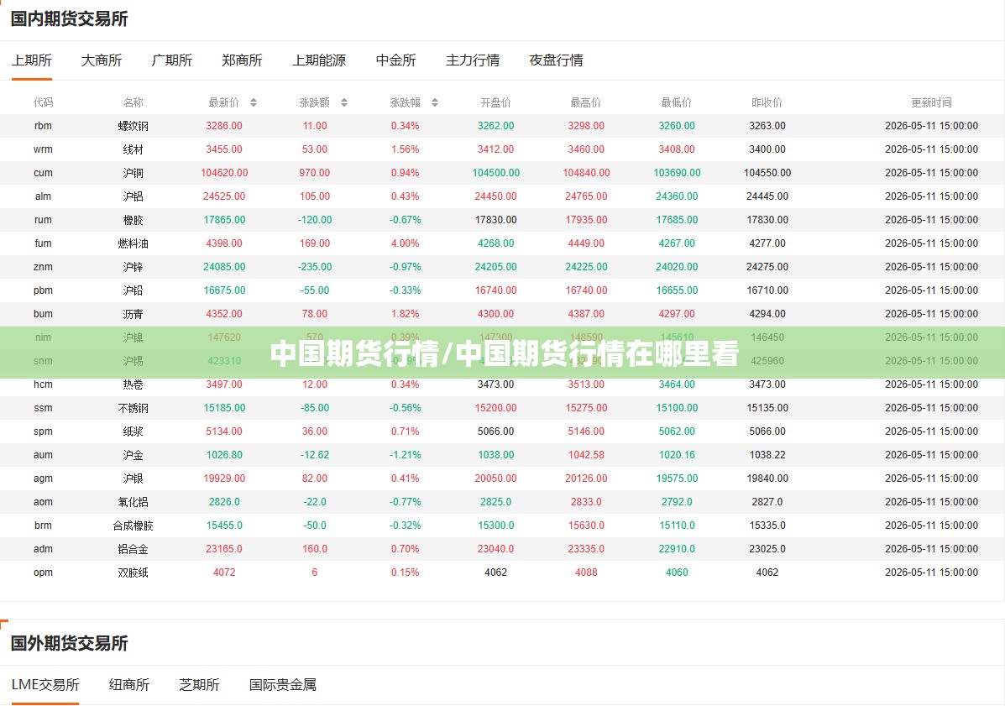Select the 螺纹钢 row name

(x=133, y=126)
